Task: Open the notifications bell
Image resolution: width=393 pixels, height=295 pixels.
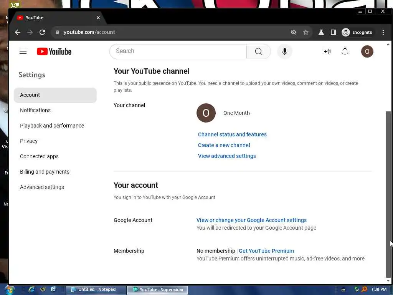Action: click(345, 51)
